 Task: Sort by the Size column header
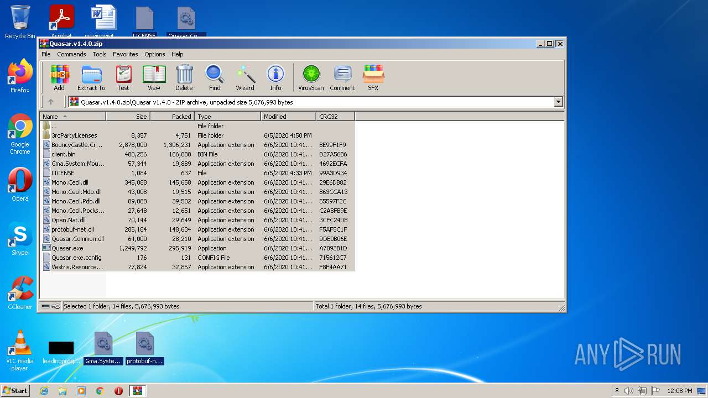tap(128, 117)
